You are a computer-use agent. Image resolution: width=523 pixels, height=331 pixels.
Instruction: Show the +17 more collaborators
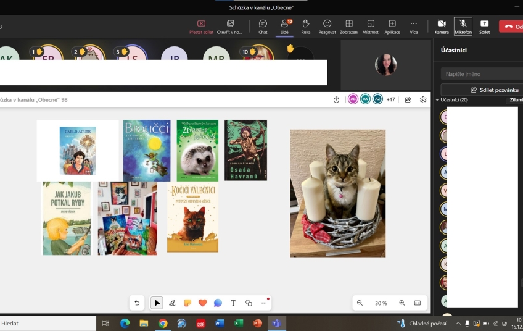pos(390,99)
